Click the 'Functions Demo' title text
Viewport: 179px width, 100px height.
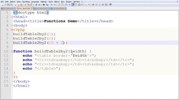(61, 21)
